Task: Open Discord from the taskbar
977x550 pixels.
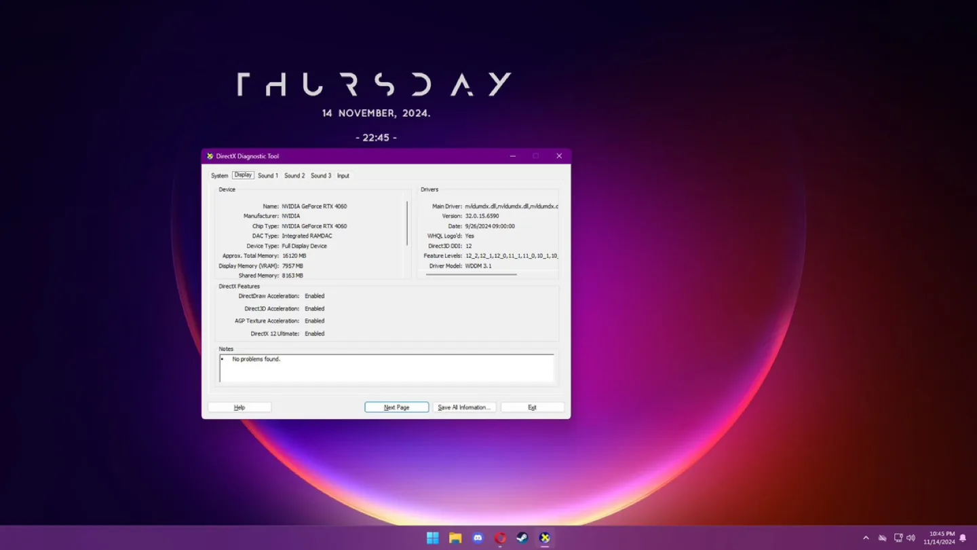Action: pos(478,538)
